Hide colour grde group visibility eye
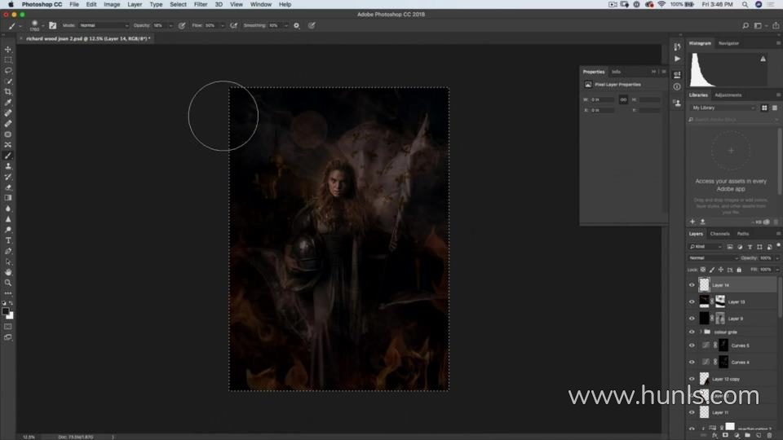783x440 pixels. [692, 332]
